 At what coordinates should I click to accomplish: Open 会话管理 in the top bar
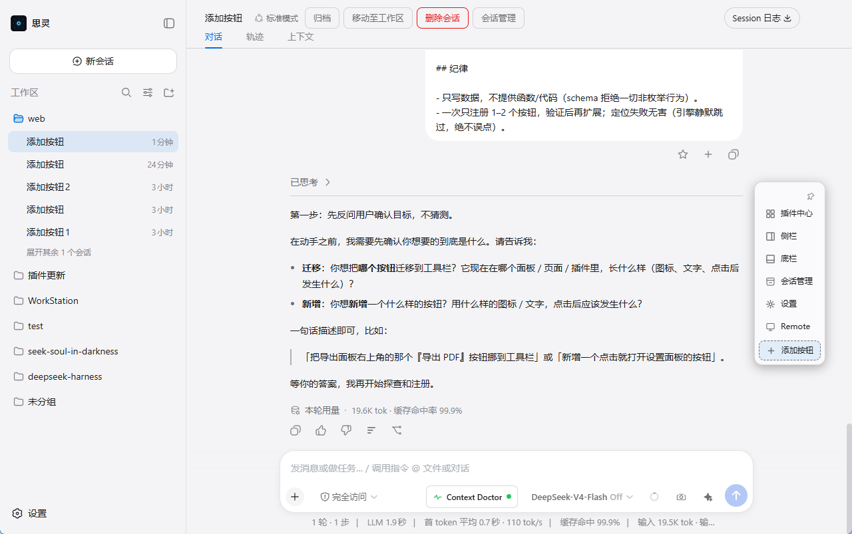click(499, 18)
